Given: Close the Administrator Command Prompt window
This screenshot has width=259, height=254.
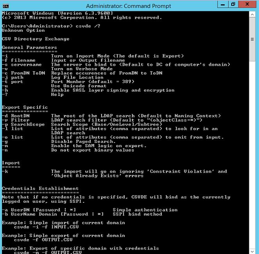Looking at the screenshot, I should pos(247,4).
